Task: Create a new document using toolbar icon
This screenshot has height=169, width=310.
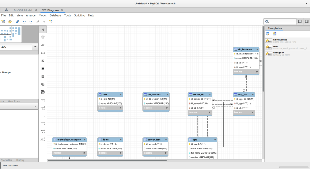Action: pyautogui.click(x=3, y=21)
